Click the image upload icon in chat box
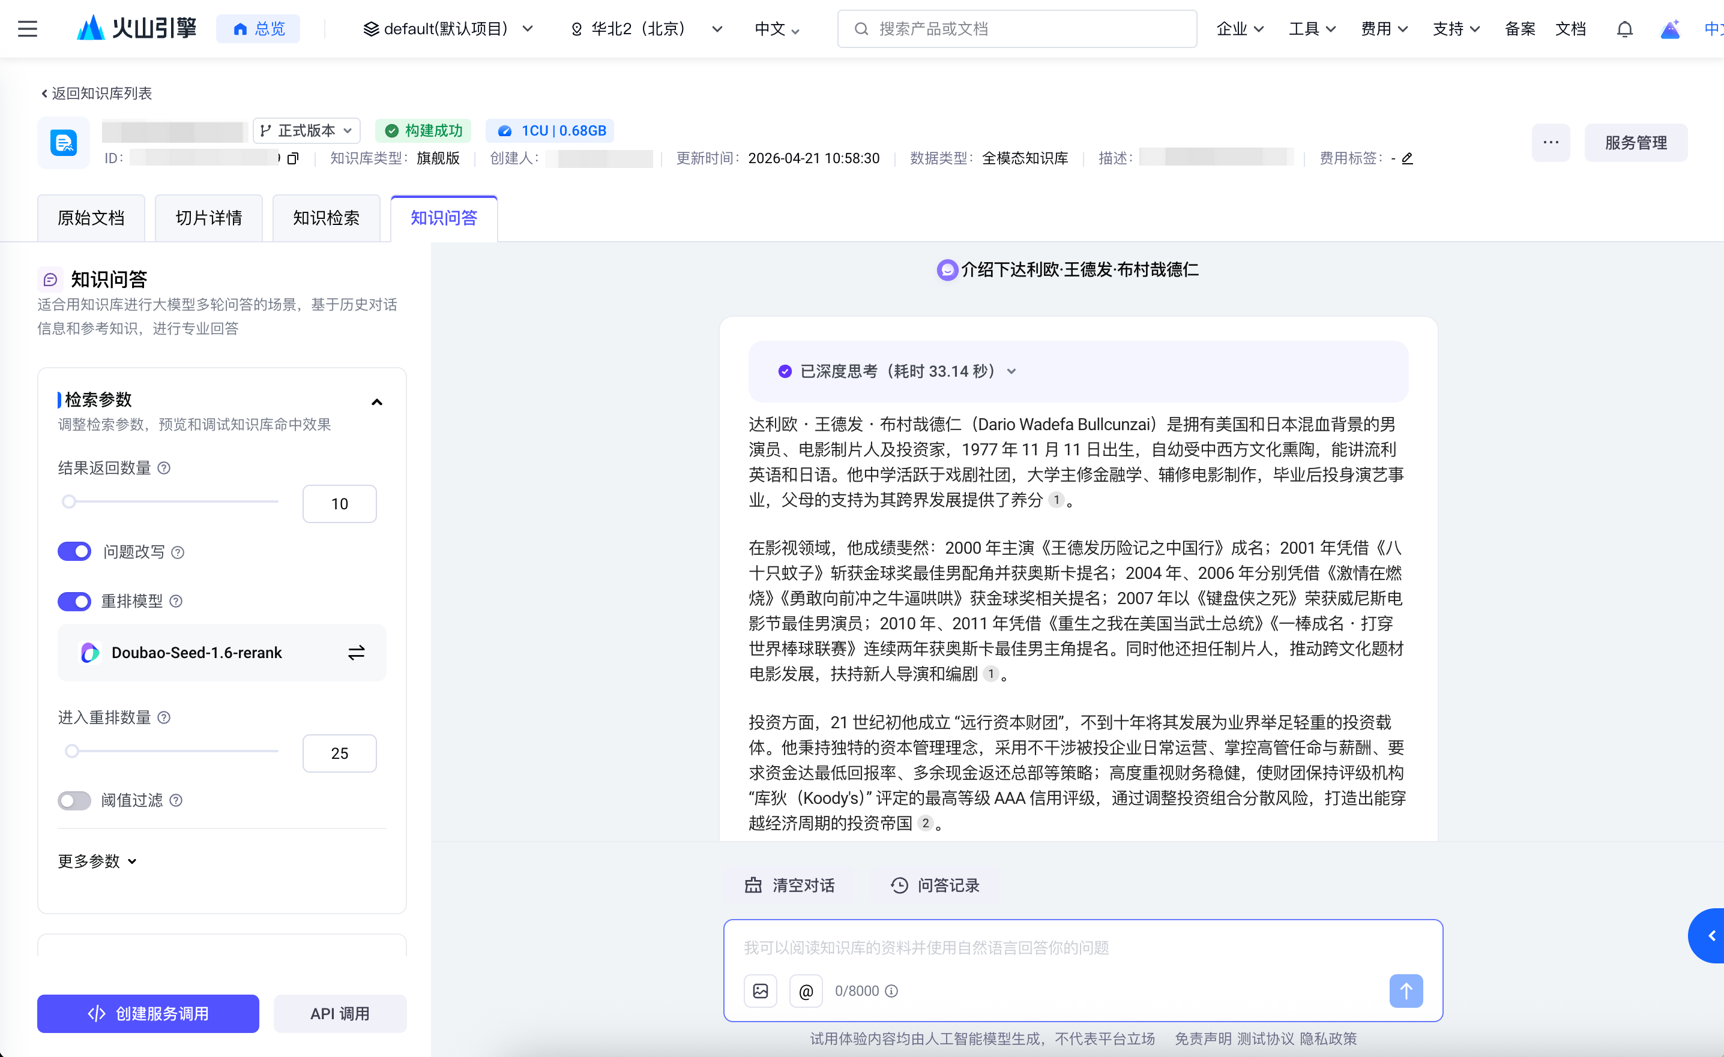This screenshot has width=1724, height=1057. point(760,990)
